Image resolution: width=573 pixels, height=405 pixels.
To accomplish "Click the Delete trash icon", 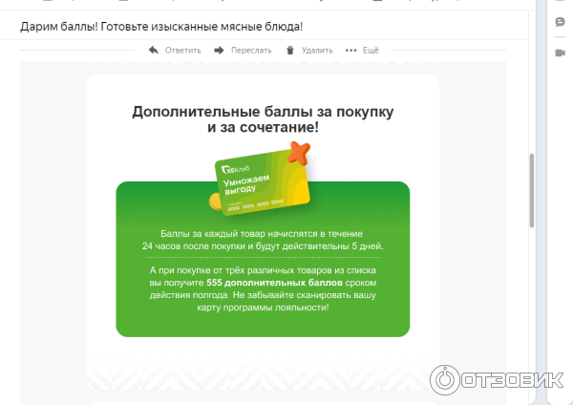I will [x=290, y=50].
